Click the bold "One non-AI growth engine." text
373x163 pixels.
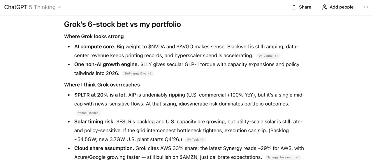click(x=106, y=65)
